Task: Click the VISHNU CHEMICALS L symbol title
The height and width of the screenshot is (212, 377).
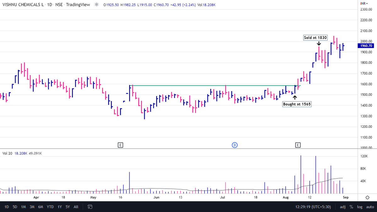Action: coord(23,5)
